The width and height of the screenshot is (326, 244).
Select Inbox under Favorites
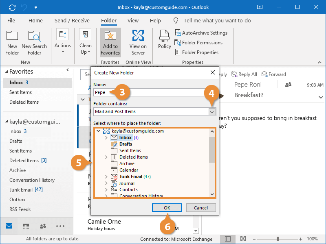point(37,83)
